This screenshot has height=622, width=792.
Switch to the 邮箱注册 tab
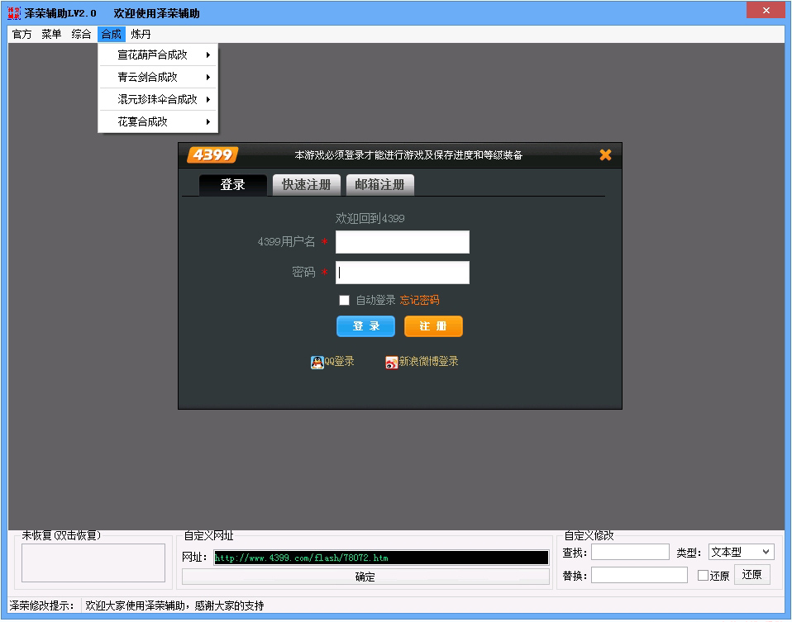click(379, 185)
